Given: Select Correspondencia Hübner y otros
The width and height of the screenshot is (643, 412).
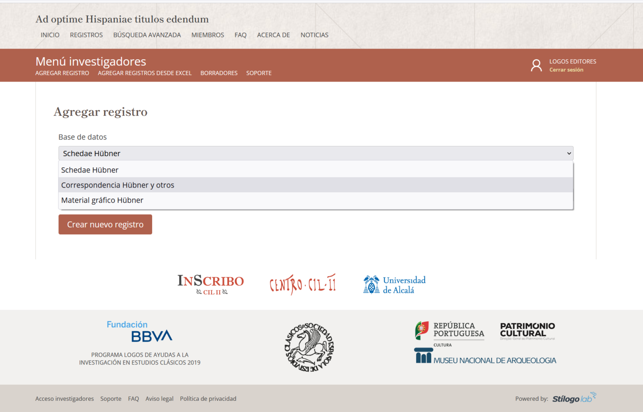Looking at the screenshot, I should pyautogui.click(x=117, y=185).
